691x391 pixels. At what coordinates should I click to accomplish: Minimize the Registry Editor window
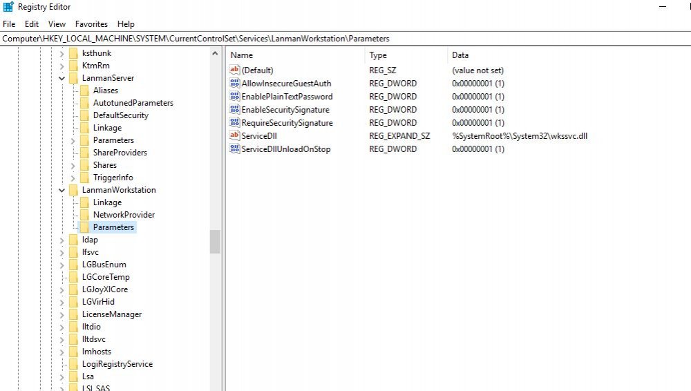(x=663, y=7)
